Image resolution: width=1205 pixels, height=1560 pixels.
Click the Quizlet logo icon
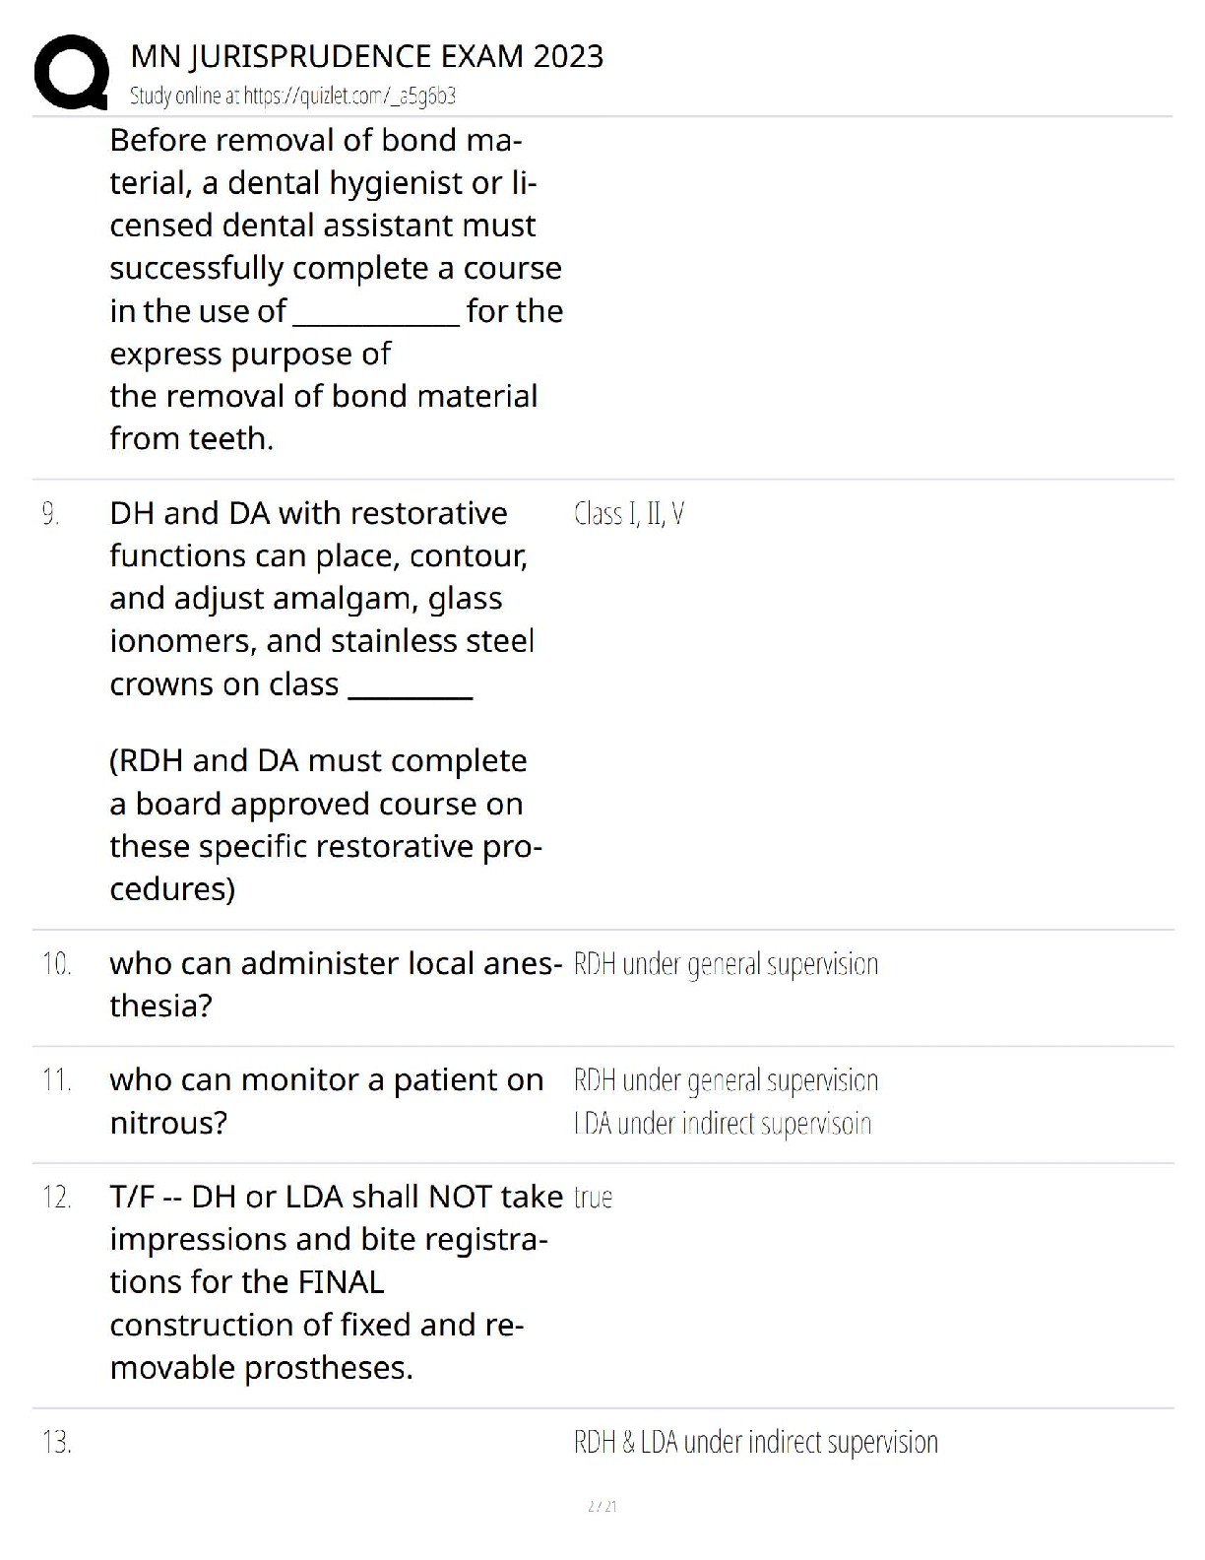pos(70,72)
